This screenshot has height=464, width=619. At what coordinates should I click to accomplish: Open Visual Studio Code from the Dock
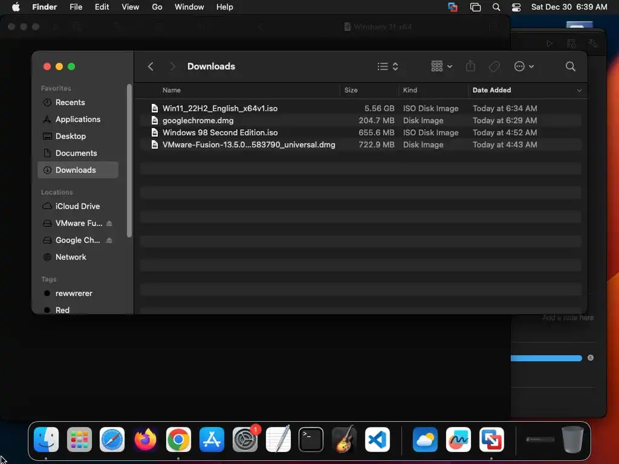(x=377, y=440)
